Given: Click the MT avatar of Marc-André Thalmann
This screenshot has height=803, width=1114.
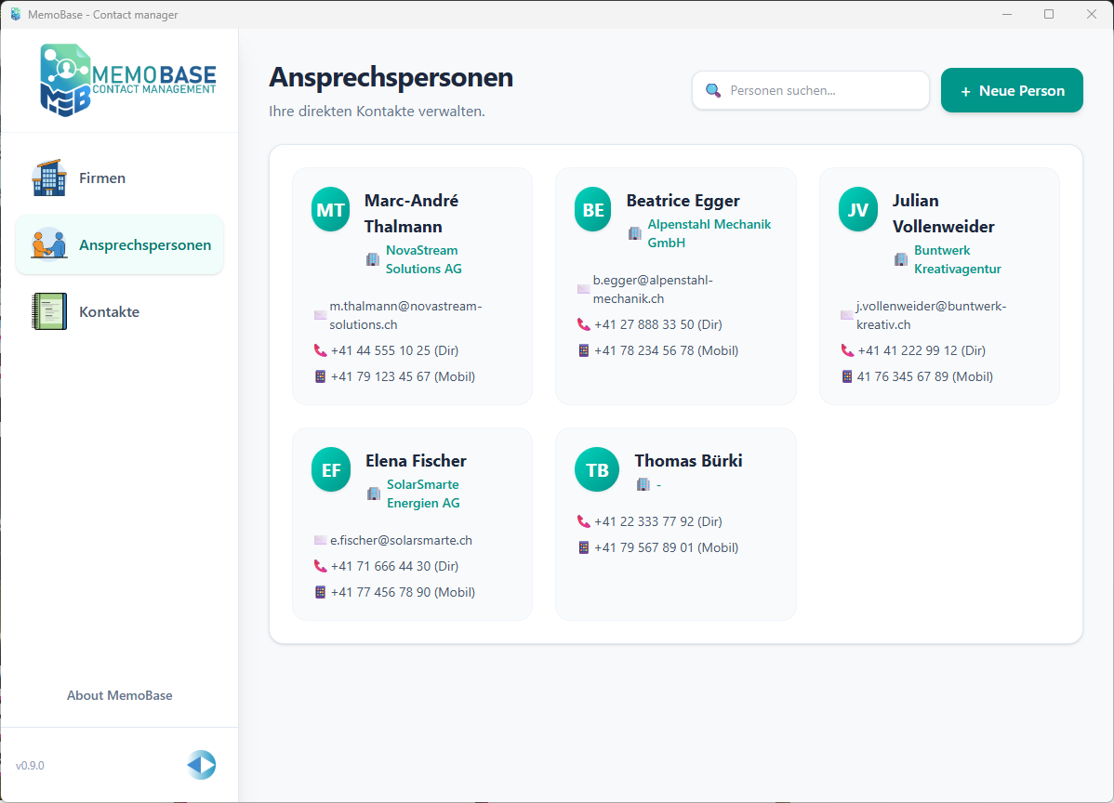Looking at the screenshot, I should (x=330, y=209).
